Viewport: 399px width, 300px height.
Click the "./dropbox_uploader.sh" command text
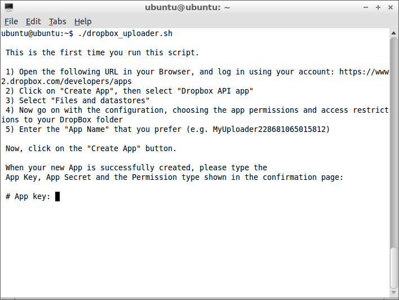125,34
